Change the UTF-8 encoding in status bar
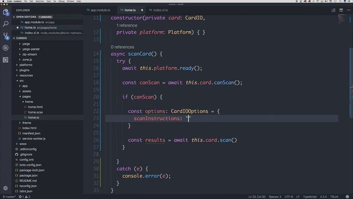353x199 pixels. [x=289, y=197]
